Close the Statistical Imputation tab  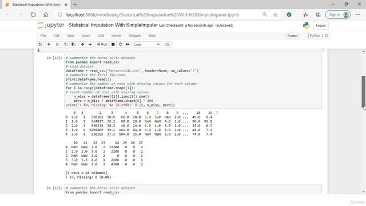[x=66, y=5]
